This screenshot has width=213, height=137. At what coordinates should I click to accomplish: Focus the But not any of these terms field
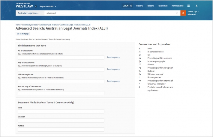tap(61, 93)
